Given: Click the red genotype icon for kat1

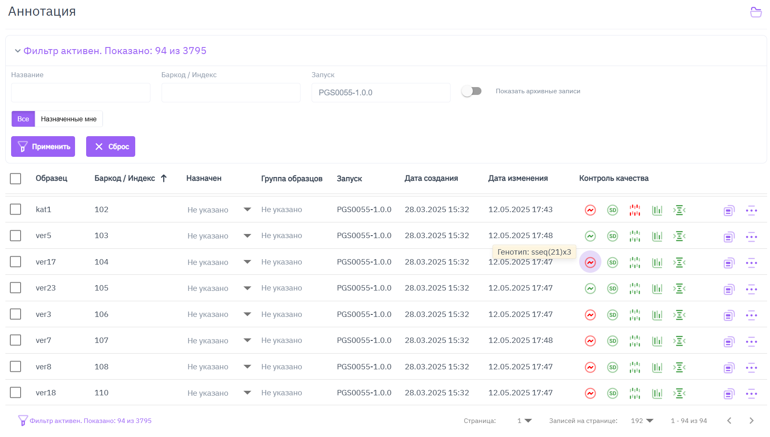Looking at the screenshot, I should click(590, 210).
